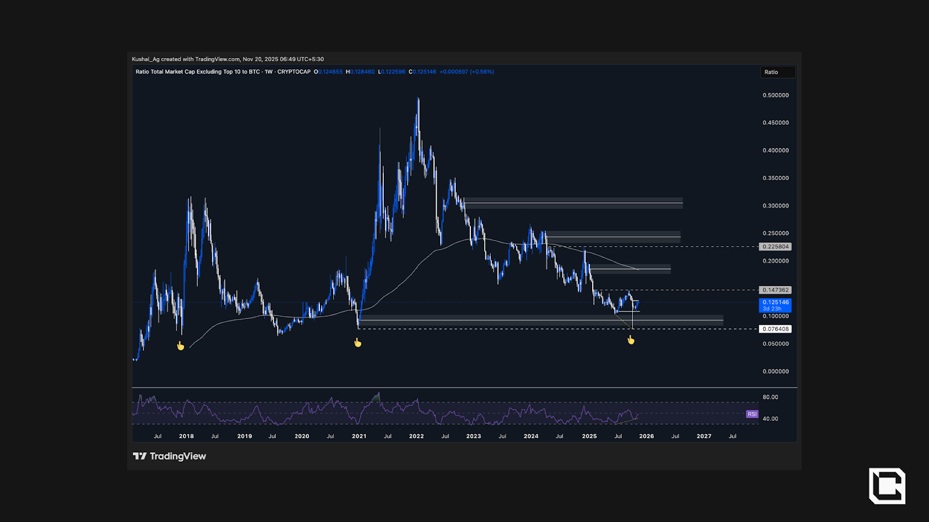Screen dimensions: 929x522
Task: Click the white 0.076408 price level label
Action: click(775, 329)
